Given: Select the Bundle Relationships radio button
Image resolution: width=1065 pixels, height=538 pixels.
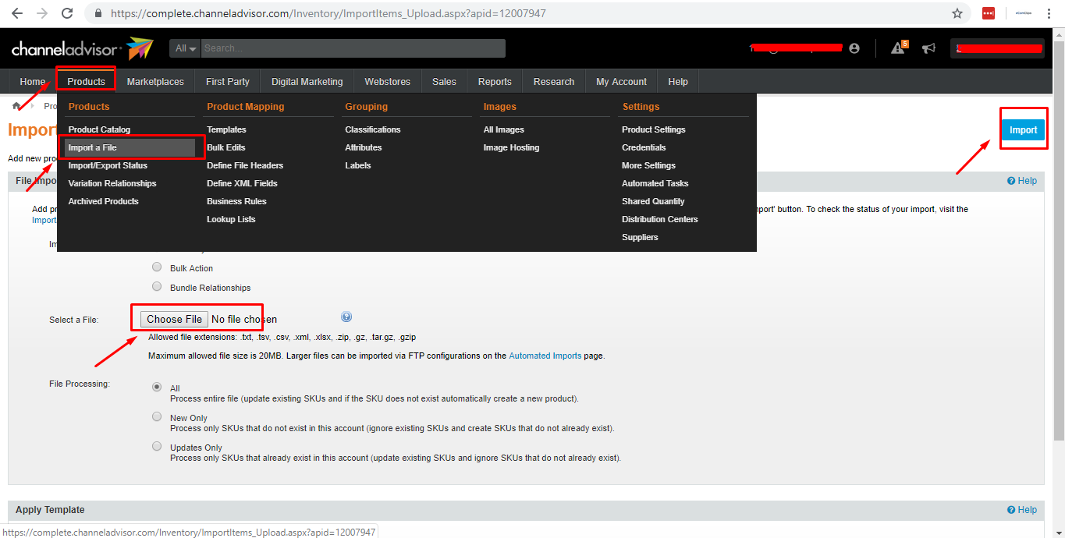Looking at the screenshot, I should point(157,286).
